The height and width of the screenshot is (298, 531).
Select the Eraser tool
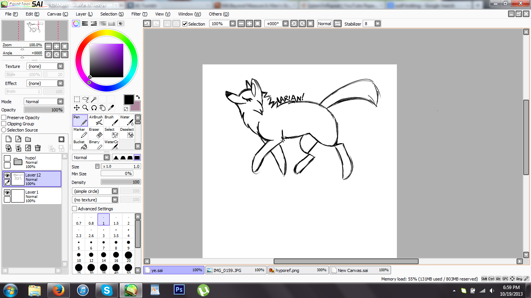(96, 133)
